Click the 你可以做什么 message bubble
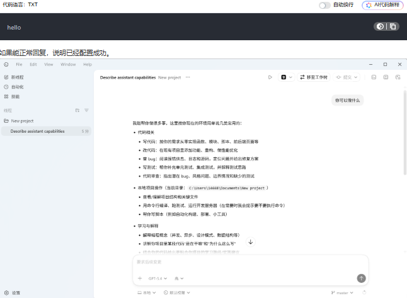The width and height of the screenshot is (407, 298). tap(347, 101)
